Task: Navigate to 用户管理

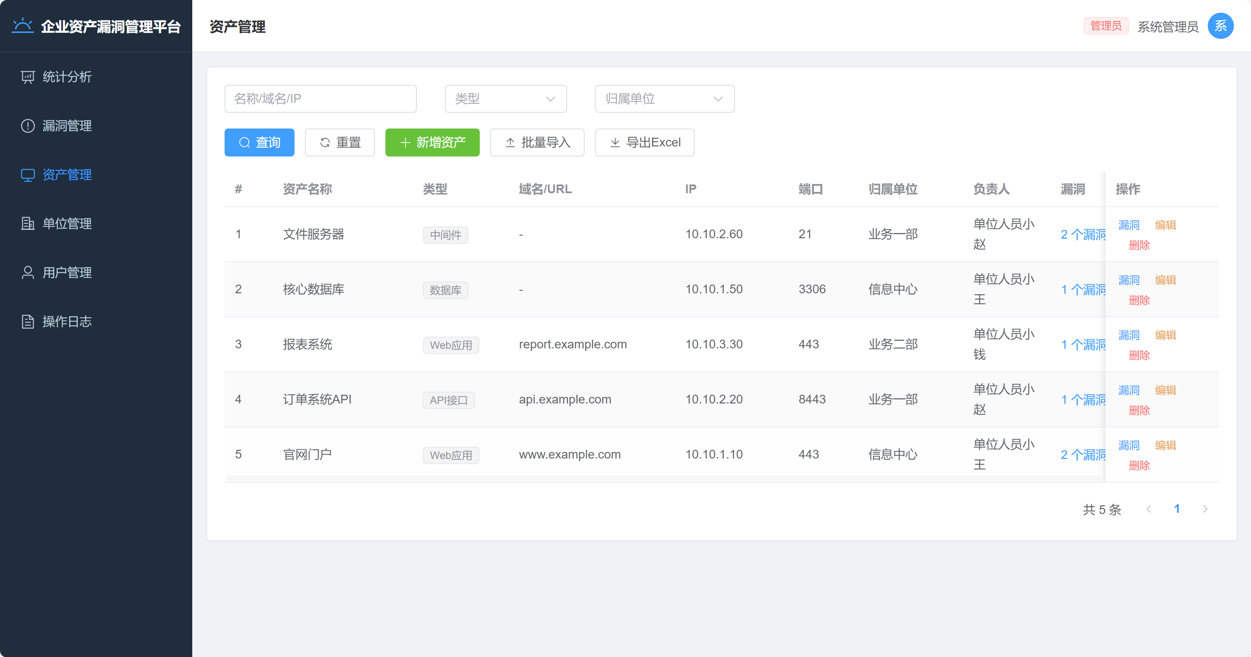Action: point(96,273)
